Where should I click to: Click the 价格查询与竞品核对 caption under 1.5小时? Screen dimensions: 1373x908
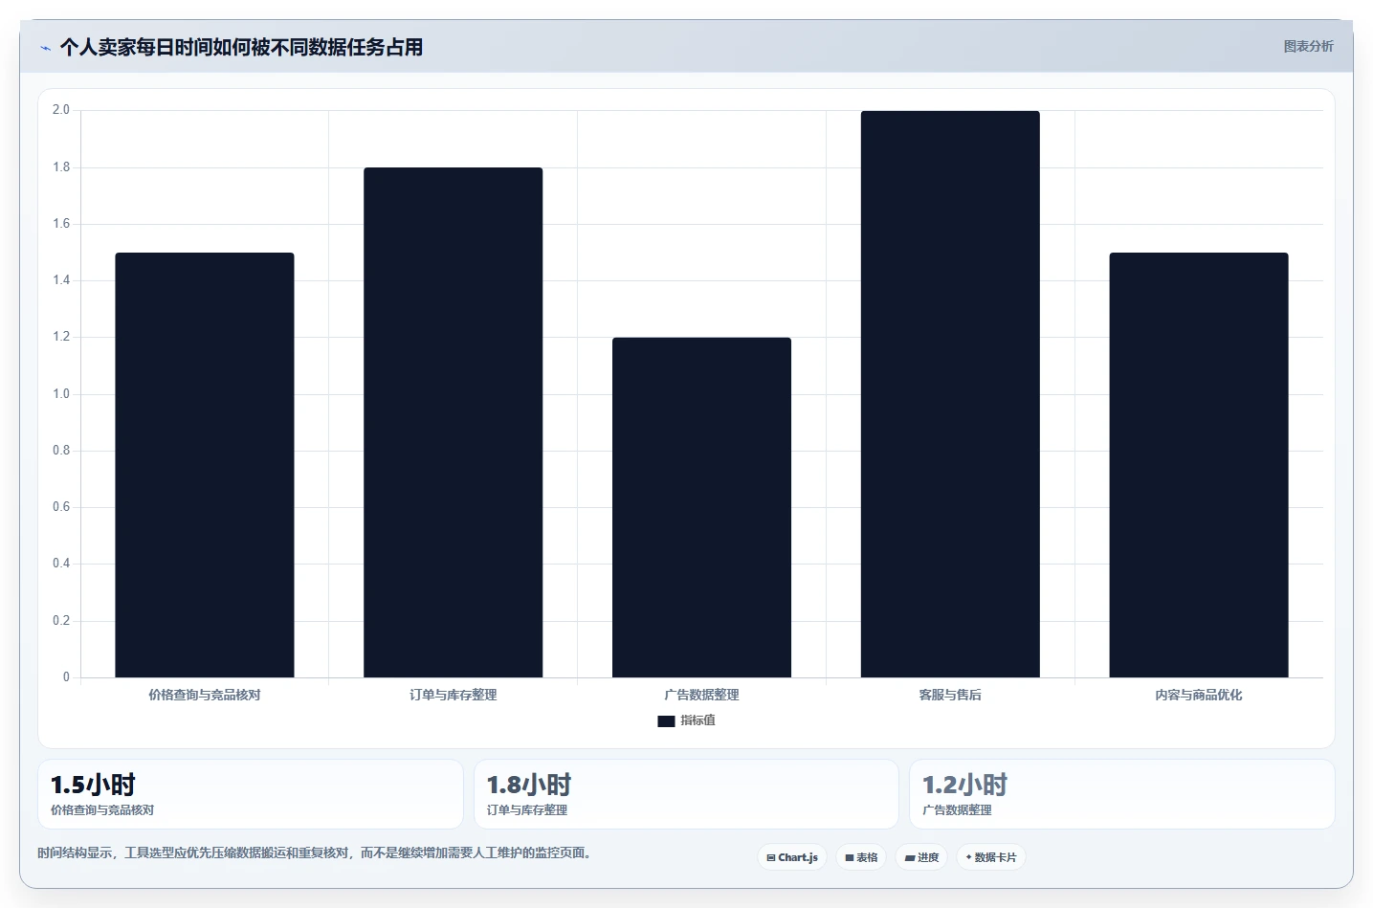pyautogui.click(x=102, y=809)
